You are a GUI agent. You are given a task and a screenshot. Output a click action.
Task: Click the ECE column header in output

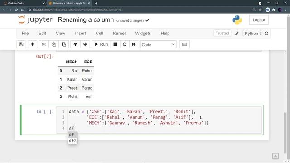point(88,62)
